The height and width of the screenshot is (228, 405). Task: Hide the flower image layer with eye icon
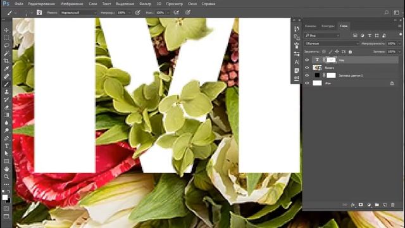point(307,68)
